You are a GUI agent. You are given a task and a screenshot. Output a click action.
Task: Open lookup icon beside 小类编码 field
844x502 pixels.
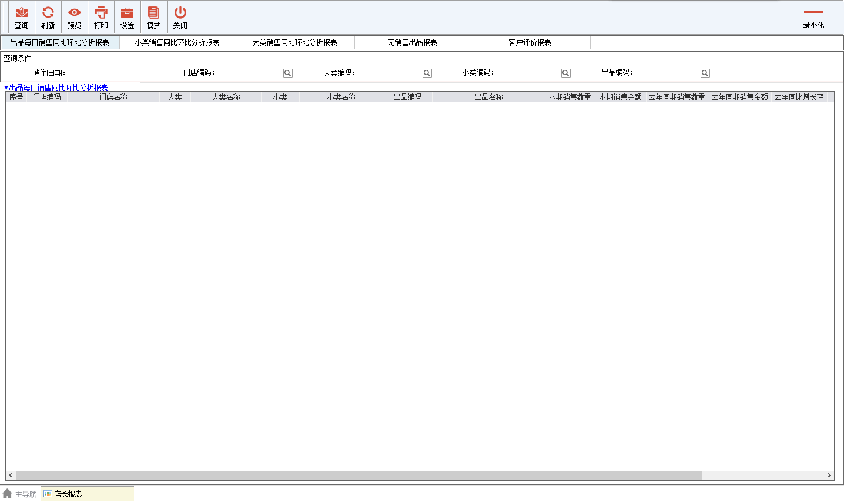pos(566,73)
